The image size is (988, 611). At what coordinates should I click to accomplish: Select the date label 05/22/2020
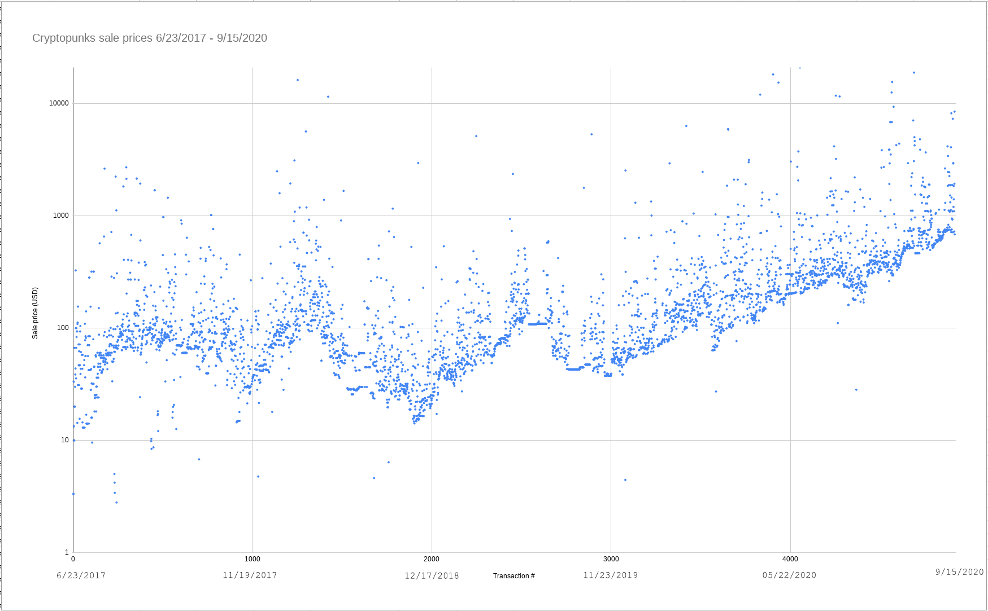point(789,575)
